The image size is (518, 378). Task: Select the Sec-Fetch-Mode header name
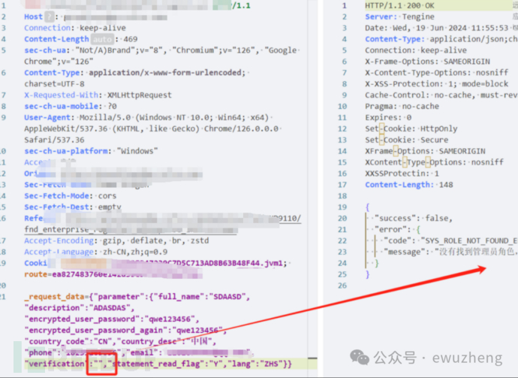[x=56, y=196]
